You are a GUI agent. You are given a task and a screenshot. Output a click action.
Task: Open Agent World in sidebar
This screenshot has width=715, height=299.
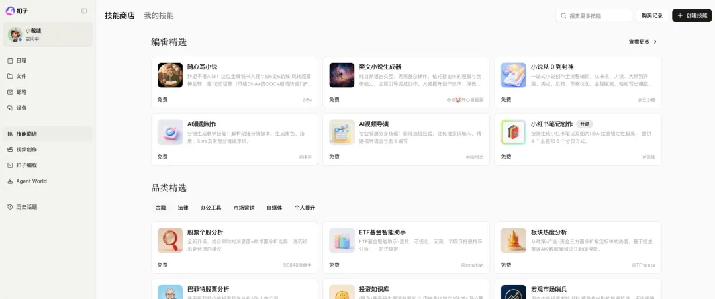pyautogui.click(x=31, y=181)
